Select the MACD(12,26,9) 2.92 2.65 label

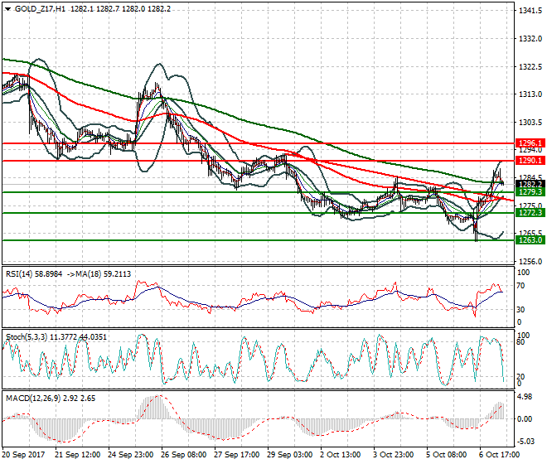click(51, 399)
